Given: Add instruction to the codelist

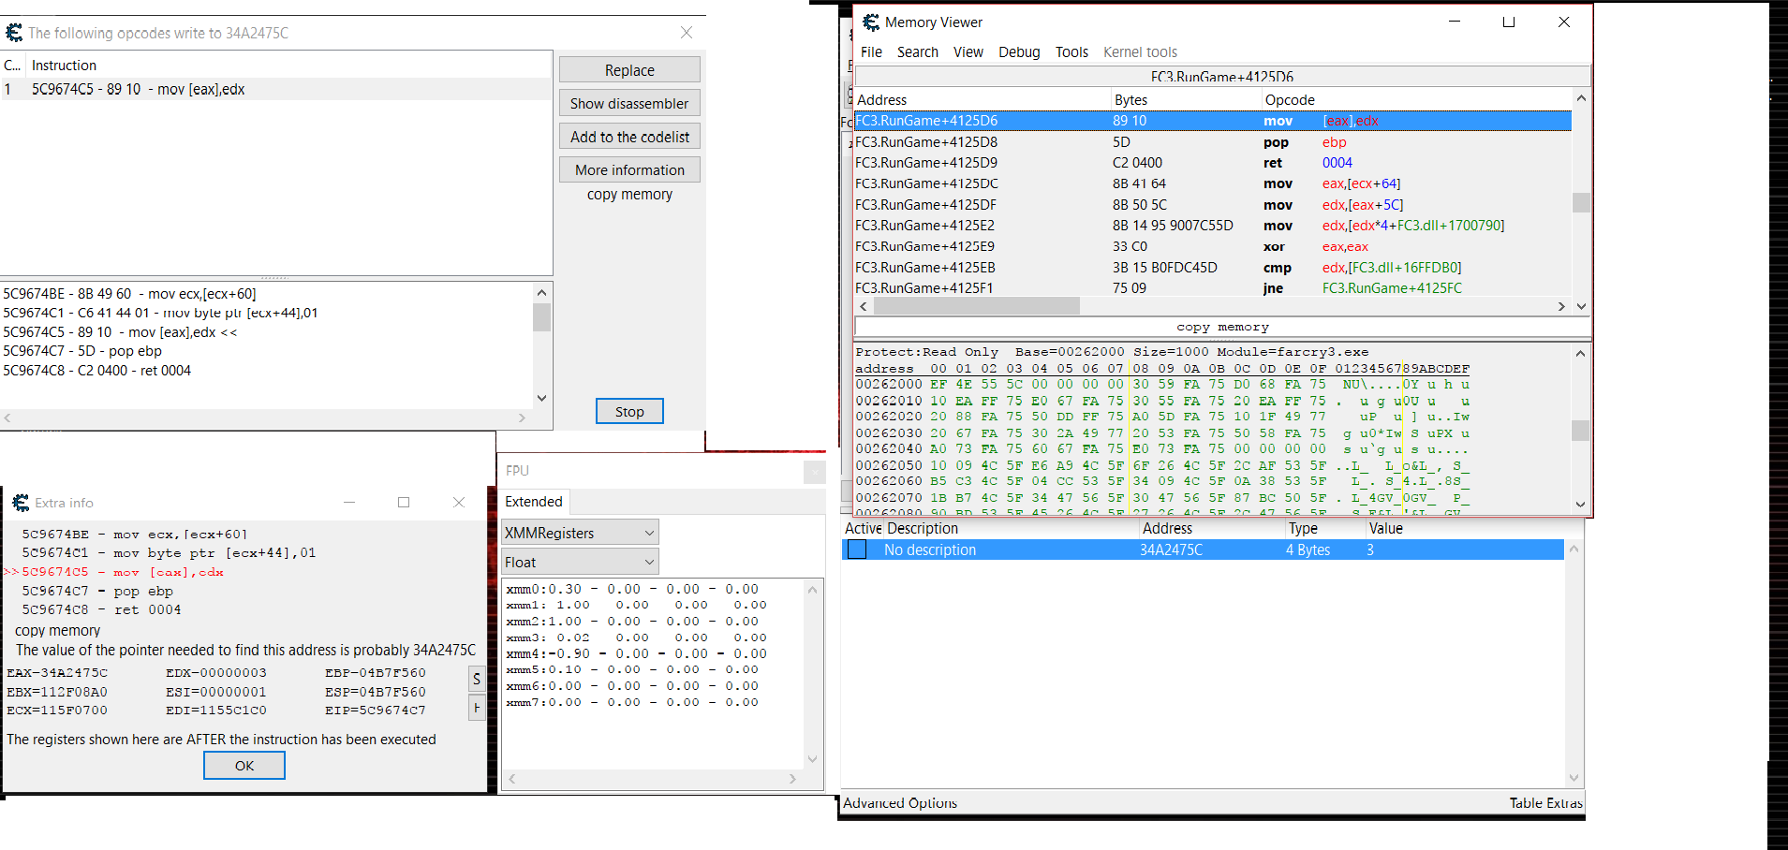Looking at the screenshot, I should pyautogui.click(x=629, y=137).
